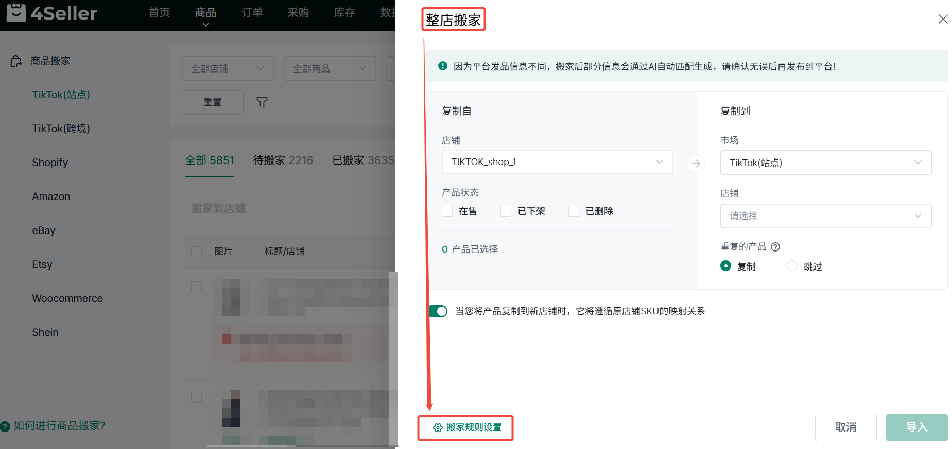Select Woocommerce in the sidebar
Image resolution: width=952 pixels, height=449 pixels.
[67, 298]
